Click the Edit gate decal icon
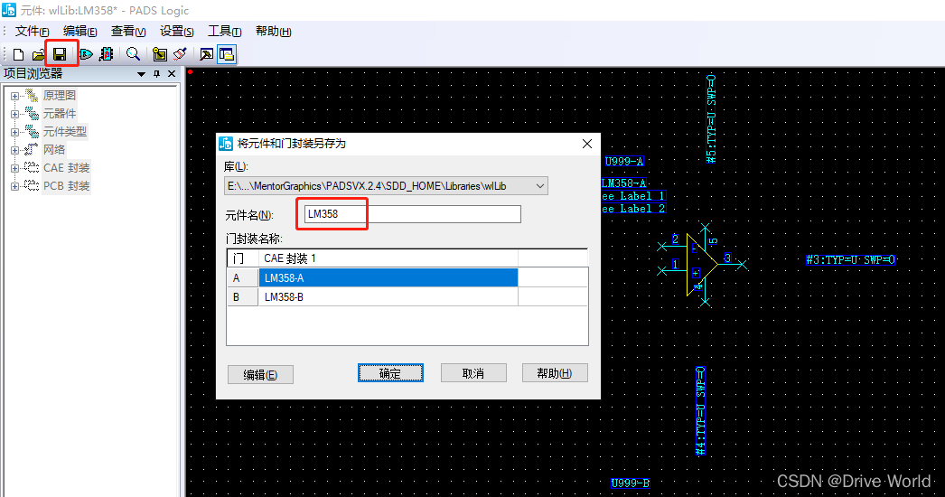Image resolution: width=945 pixels, height=497 pixels. (x=86, y=54)
